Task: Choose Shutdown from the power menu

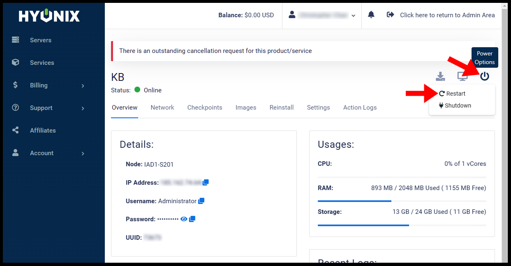Action: pyautogui.click(x=455, y=105)
